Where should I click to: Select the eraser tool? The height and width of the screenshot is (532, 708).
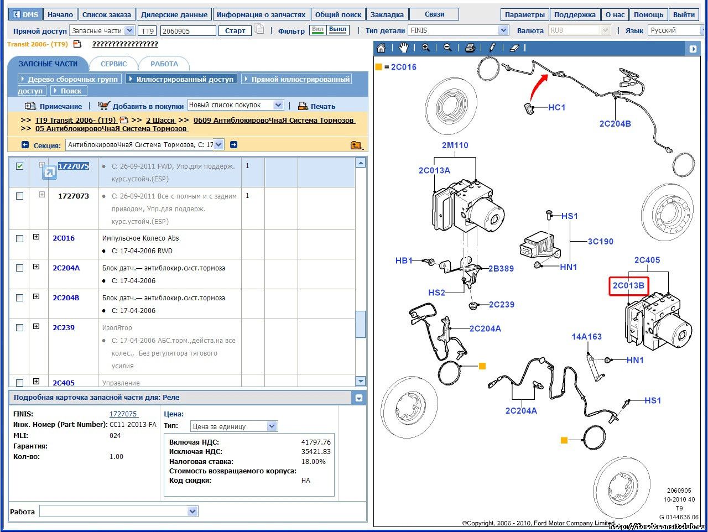[514, 48]
